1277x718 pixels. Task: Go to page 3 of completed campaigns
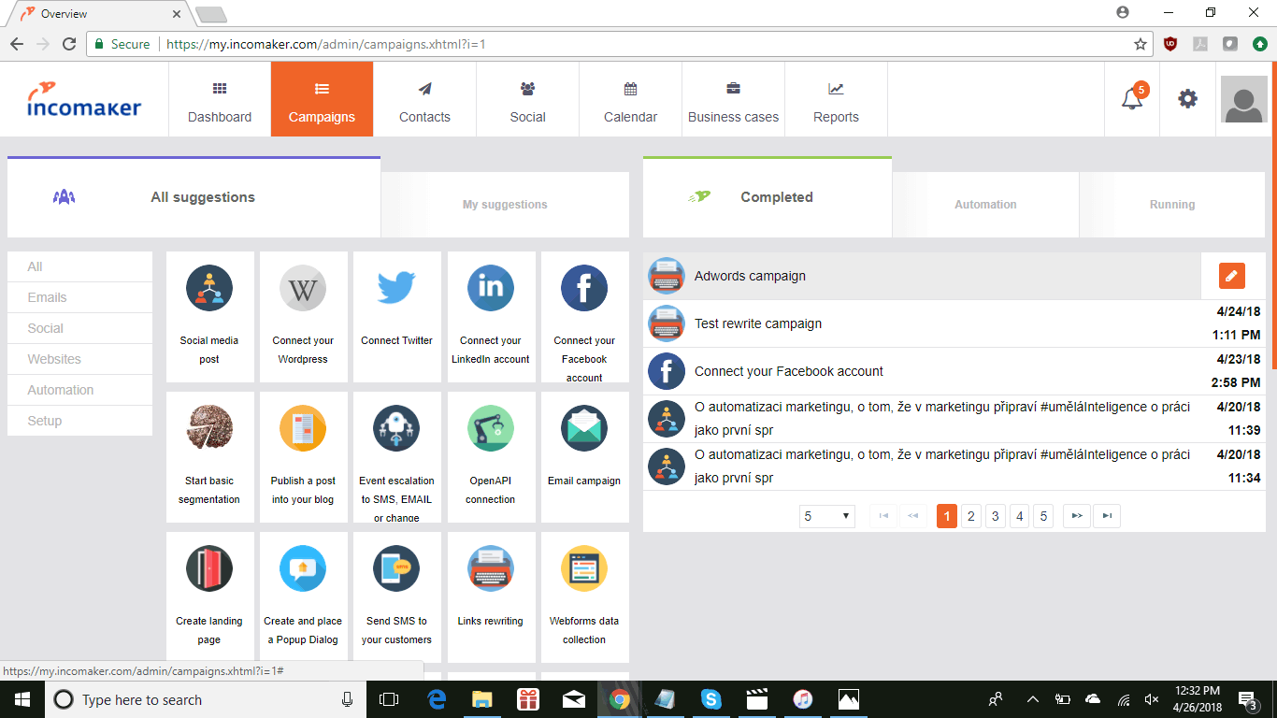click(x=996, y=516)
